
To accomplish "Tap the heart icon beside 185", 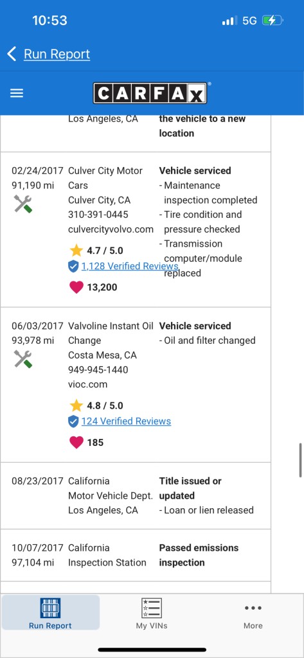I will (76, 442).
